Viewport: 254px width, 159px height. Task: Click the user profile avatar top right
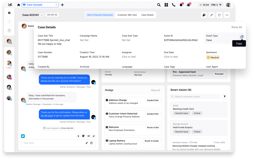[228, 5]
